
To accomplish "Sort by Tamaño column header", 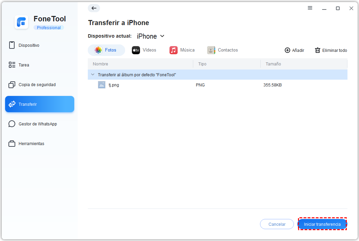I will (273, 64).
